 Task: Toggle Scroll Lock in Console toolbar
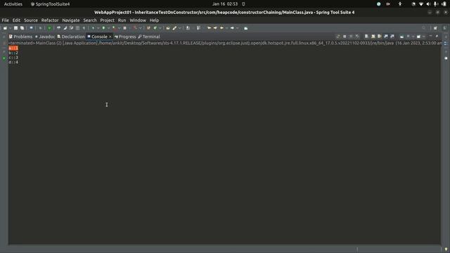pyautogui.click(x=373, y=37)
